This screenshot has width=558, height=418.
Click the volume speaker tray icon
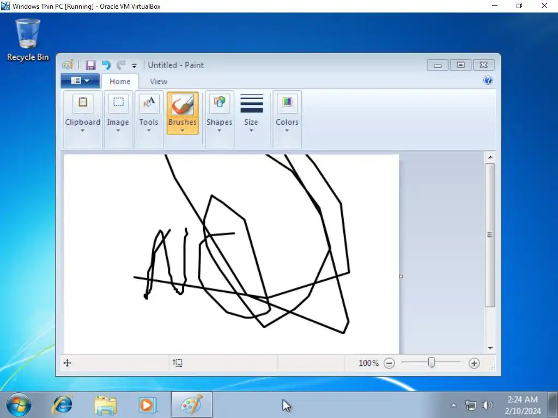pos(487,405)
